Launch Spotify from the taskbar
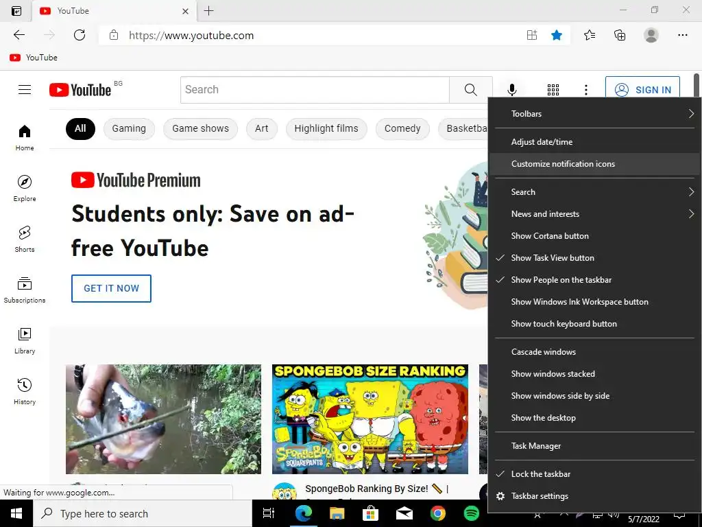The width and height of the screenshot is (702, 527). tap(472, 513)
